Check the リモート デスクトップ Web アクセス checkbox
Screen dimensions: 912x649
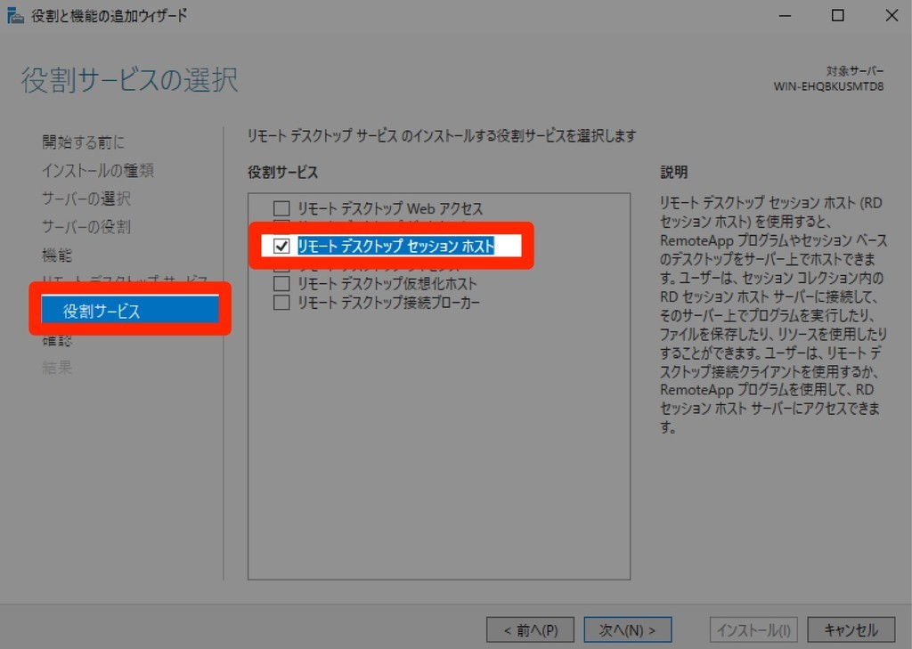click(x=281, y=208)
